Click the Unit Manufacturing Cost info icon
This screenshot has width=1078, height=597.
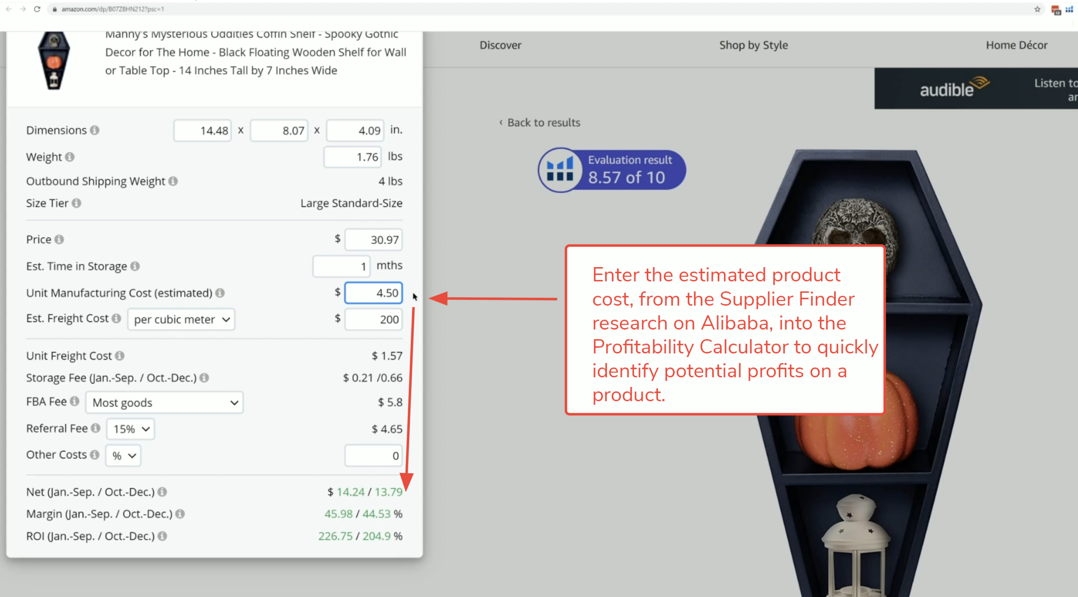pyautogui.click(x=220, y=293)
